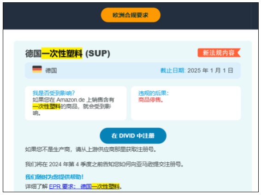Open the EPR 要求: 德国一次性塑料 link
Image resolution: width=261 pixels, height=195 pixels.
[x=84, y=186]
